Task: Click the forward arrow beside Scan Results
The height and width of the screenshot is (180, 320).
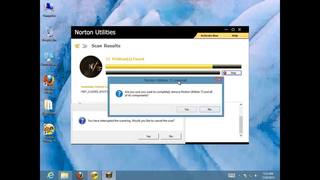Action: [85, 46]
